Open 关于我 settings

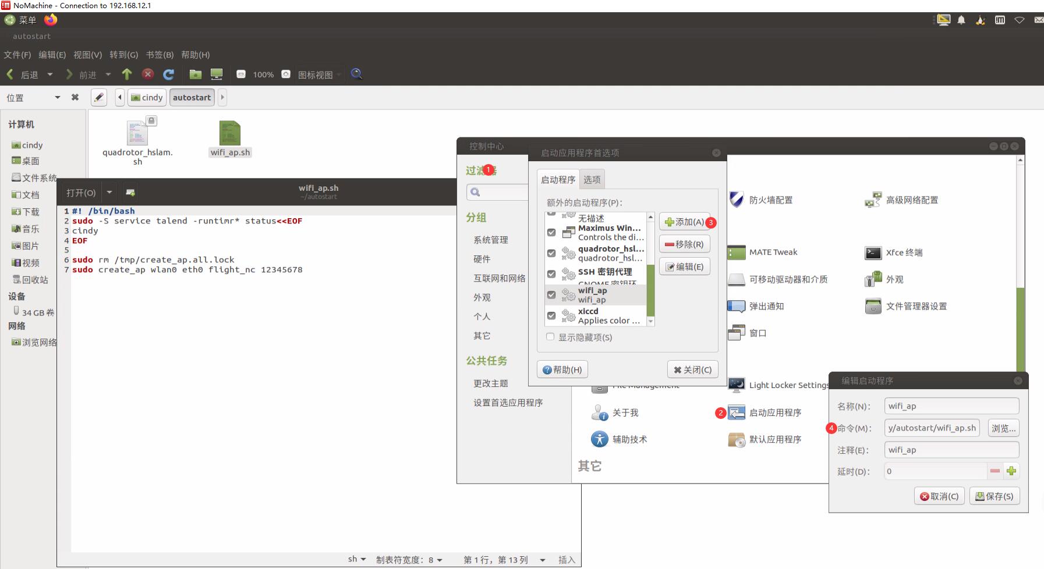(x=614, y=412)
